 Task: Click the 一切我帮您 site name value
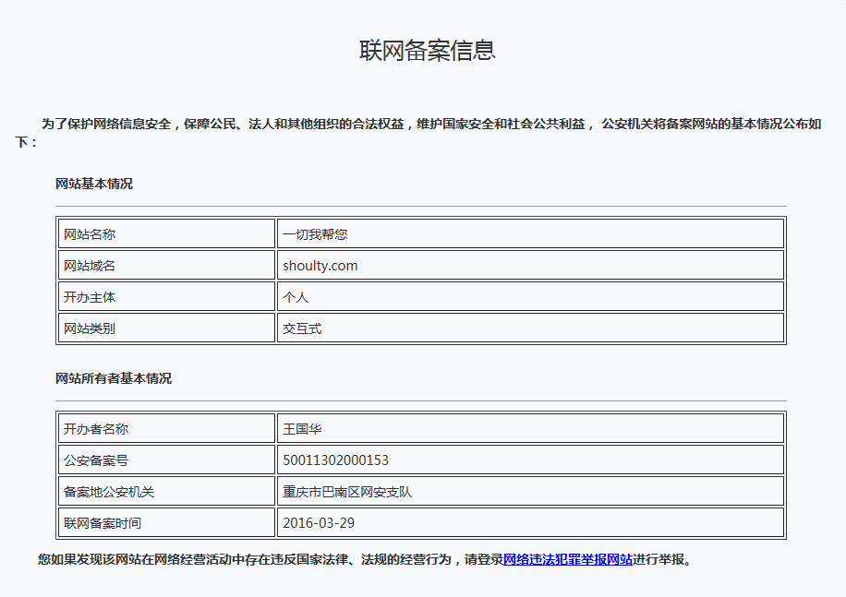315,234
